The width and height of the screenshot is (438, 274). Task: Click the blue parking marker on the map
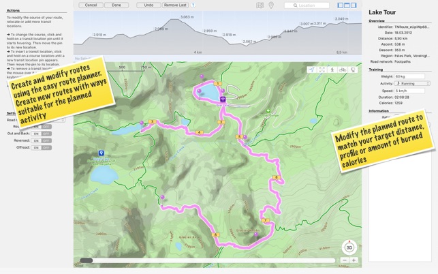[101, 153]
